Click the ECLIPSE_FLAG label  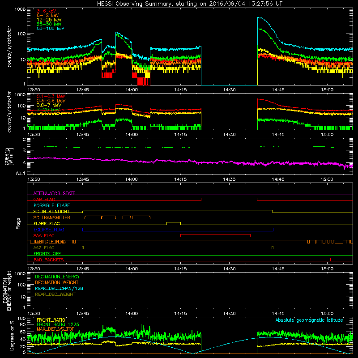[x=49, y=230]
